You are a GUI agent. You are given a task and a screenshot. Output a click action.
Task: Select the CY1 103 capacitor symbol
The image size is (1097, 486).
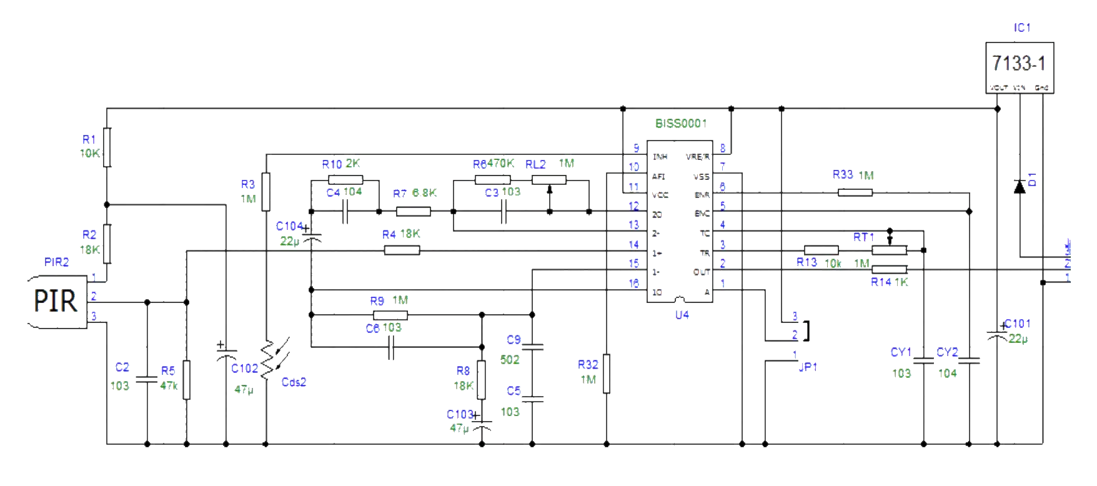click(x=923, y=361)
